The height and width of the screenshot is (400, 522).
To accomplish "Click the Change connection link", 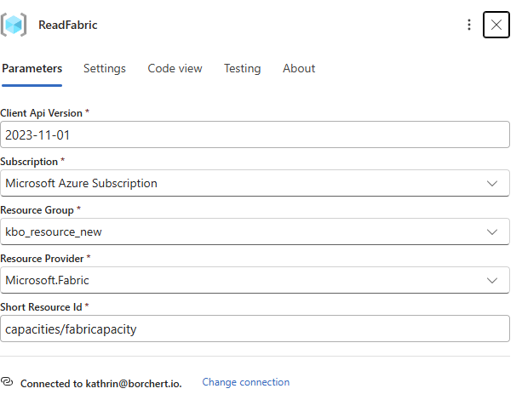I will [246, 382].
